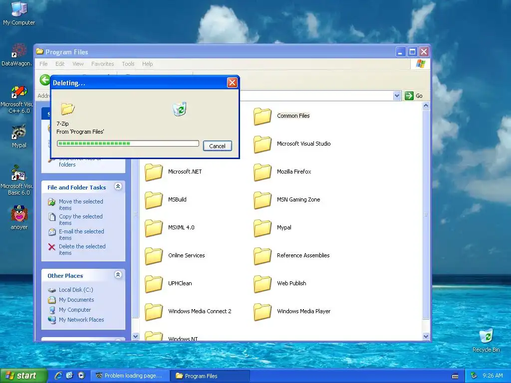Image resolution: width=511 pixels, height=383 pixels.
Task: Select the Windows Media Player folder icon
Action: click(262, 312)
